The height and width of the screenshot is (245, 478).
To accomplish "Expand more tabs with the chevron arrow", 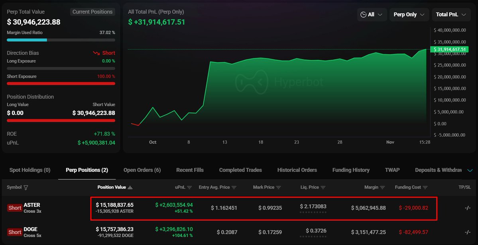I will [470, 170].
